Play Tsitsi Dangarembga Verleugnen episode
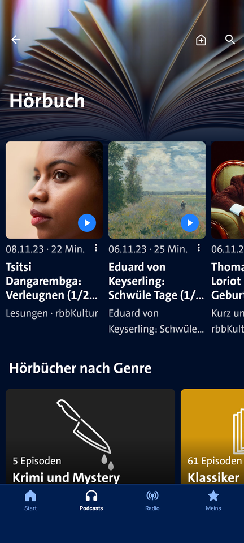Viewport: 244px width, 543px height. (x=87, y=223)
